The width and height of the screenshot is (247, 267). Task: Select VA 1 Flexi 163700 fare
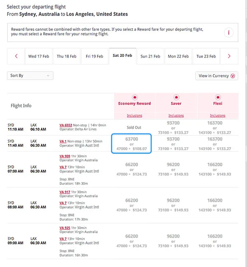(x=215, y=143)
